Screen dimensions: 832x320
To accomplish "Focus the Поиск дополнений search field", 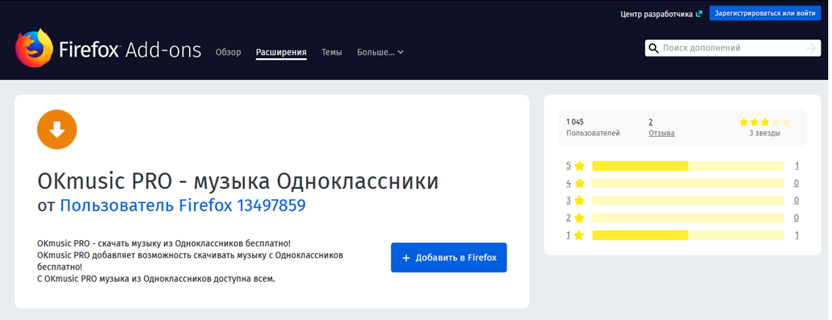I will click(x=733, y=48).
